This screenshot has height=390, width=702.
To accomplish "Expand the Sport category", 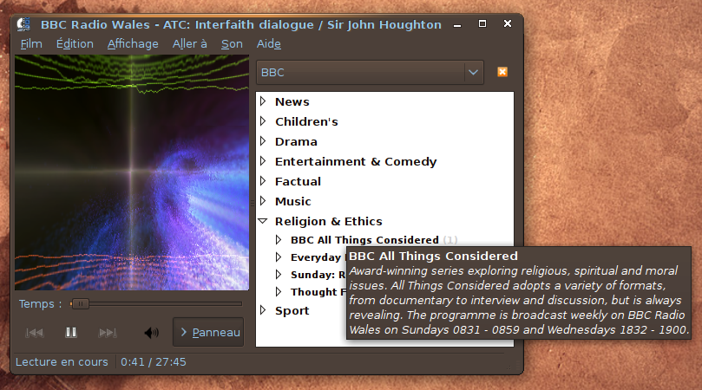I will (x=263, y=310).
